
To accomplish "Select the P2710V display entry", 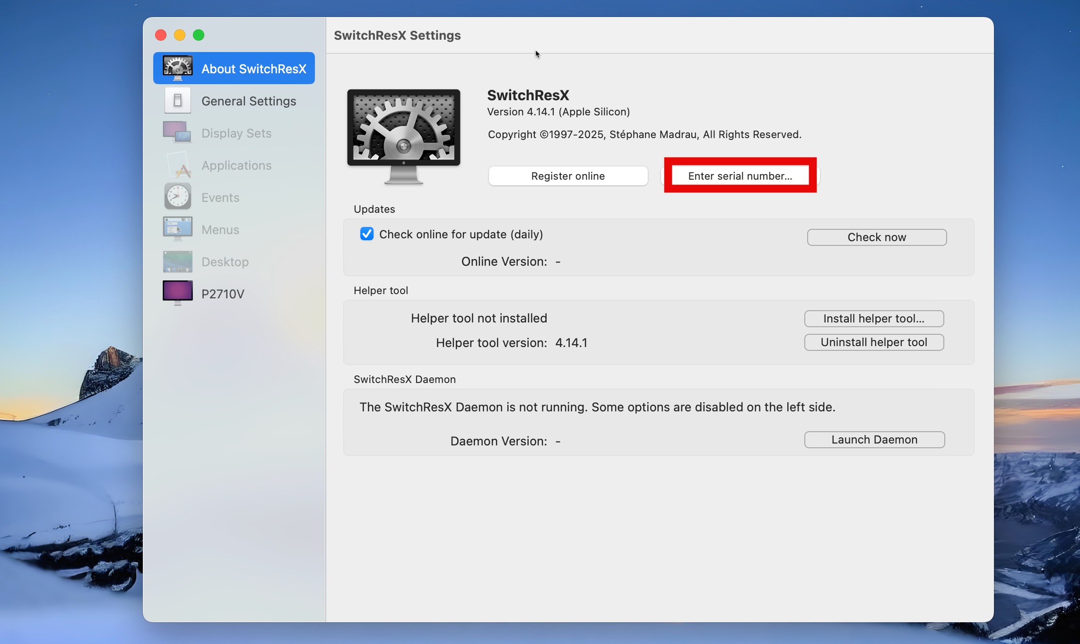I will click(x=223, y=294).
